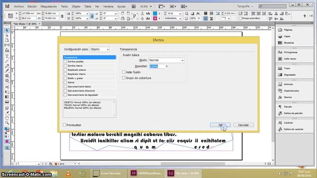The width and height of the screenshot is (317, 178).
Task: Open the page number dropdown in status bar
Action: click(x=39, y=164)
